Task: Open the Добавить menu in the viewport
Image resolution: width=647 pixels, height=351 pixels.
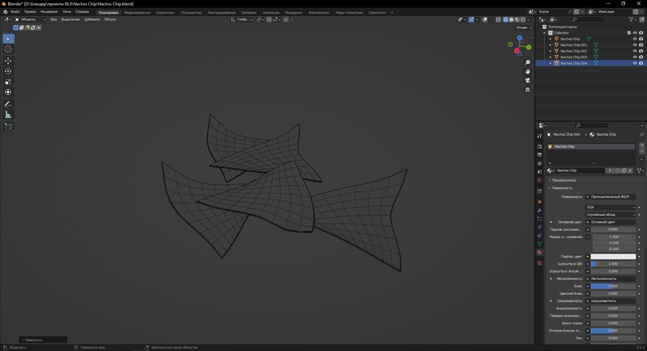Action: tap(92, 20)
